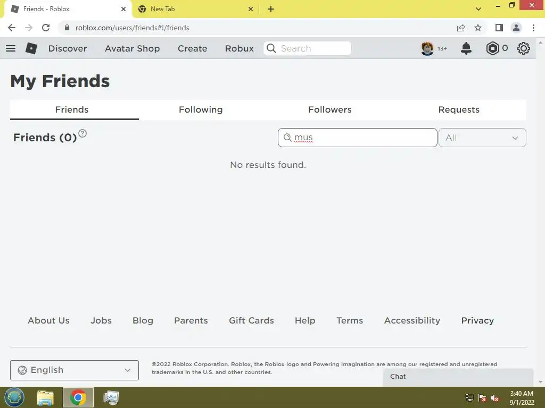Screen dimensions: 545x408
Task: Open the Gift Cards footer link
Action: [x=251, y=320]
